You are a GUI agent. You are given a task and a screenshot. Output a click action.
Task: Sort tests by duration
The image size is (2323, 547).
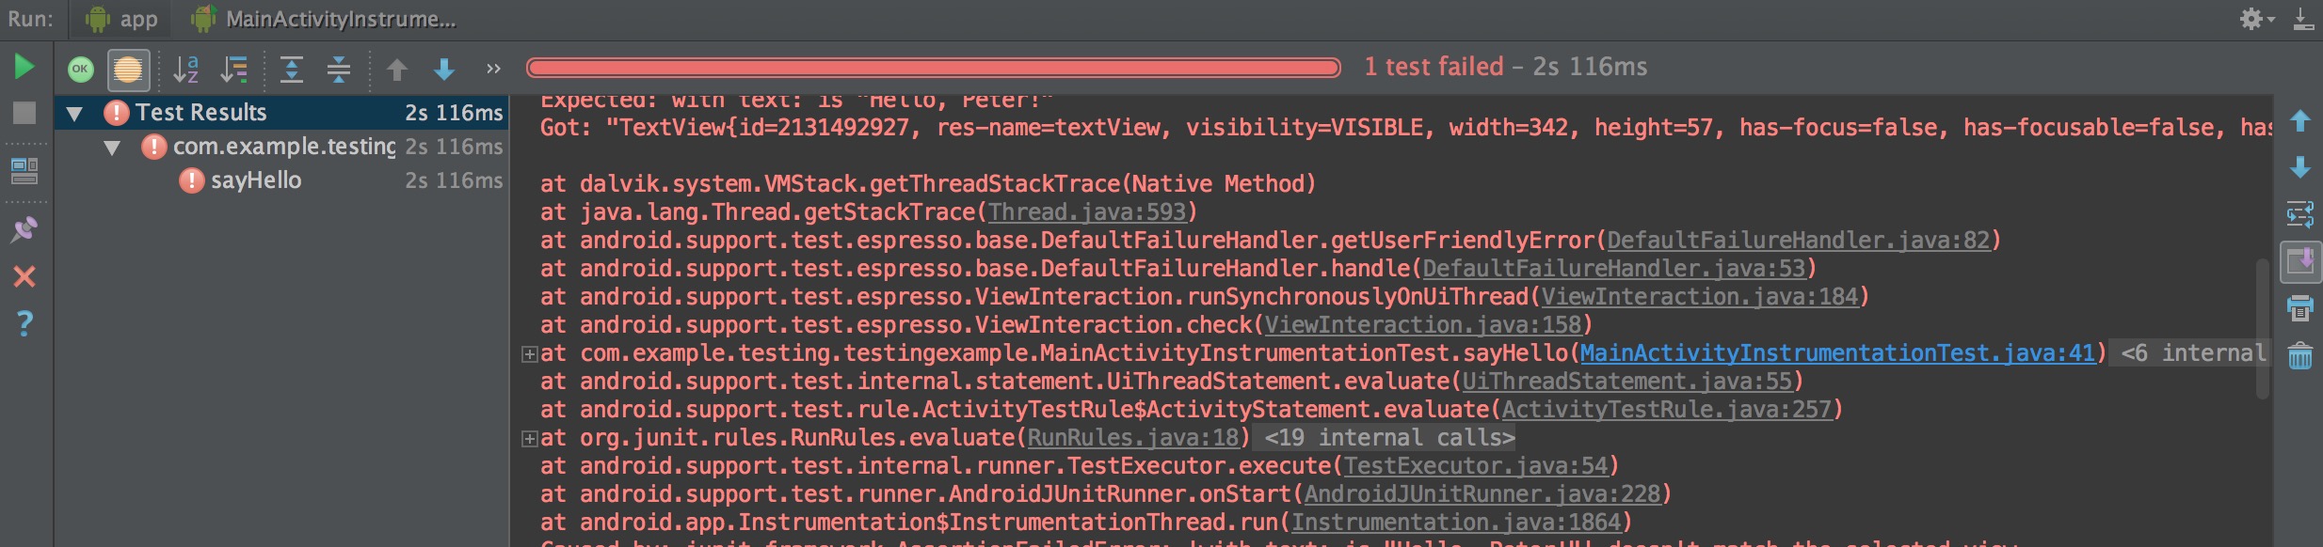pos(233,69)
